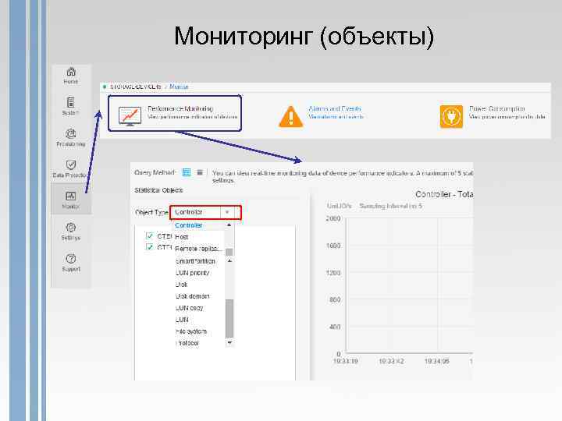Choose the LUN entry in the list

182,320
